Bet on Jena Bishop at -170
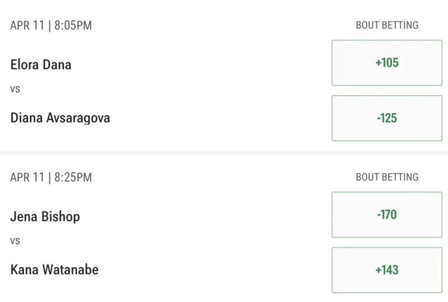Screen dimensions: 448x302 click(x=387, y=215)
